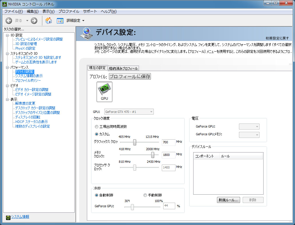Click プロフィールに保存 button
This screenshot has height=225, width=295.
tap(130, 76)
